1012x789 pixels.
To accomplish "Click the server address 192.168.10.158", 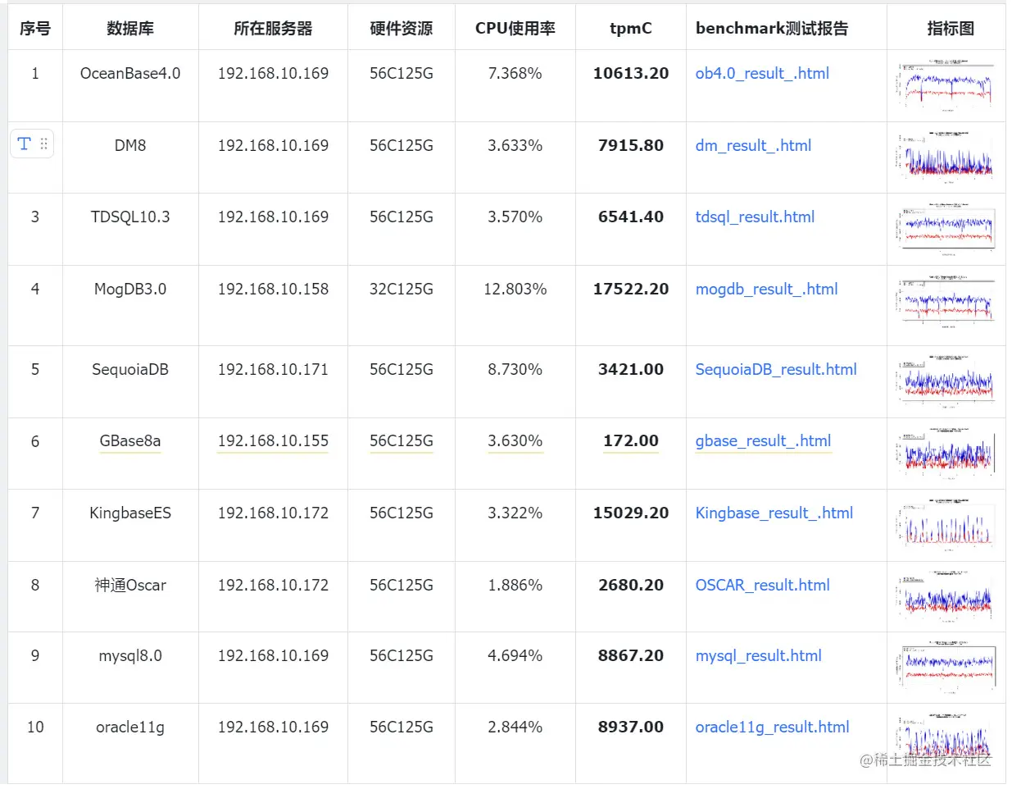I will coord(273,289).
